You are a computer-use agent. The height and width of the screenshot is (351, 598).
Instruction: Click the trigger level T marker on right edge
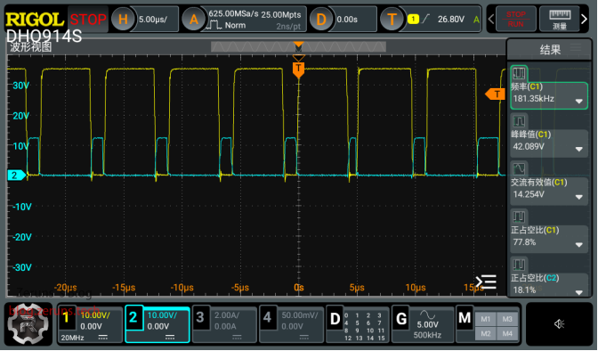pyautogui.click(x=495, y=94)
